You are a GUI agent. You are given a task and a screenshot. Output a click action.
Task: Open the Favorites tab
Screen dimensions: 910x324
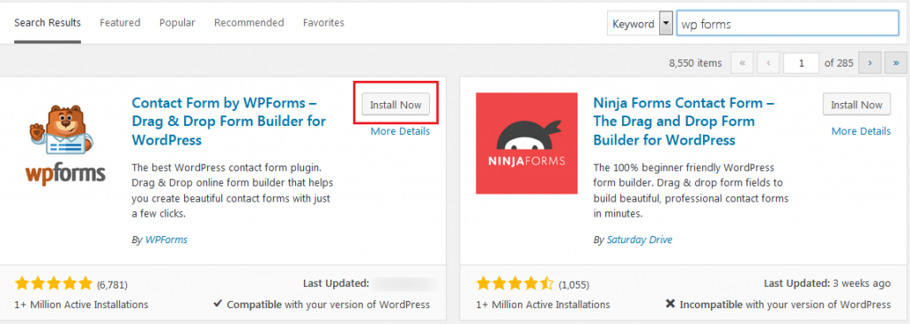(x=323, y=22)
